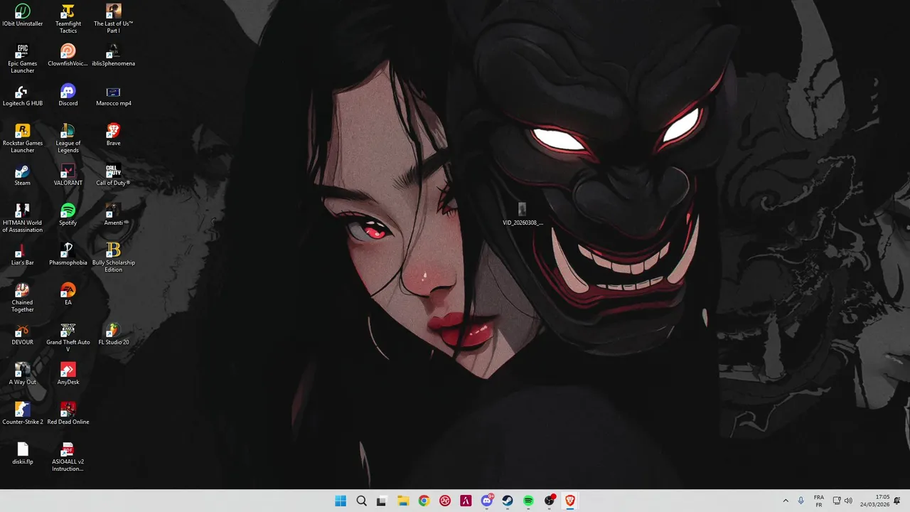Select the Phasmophobia desktop shortcut
This screenshot has width=910, height=512.
[68, 255]
